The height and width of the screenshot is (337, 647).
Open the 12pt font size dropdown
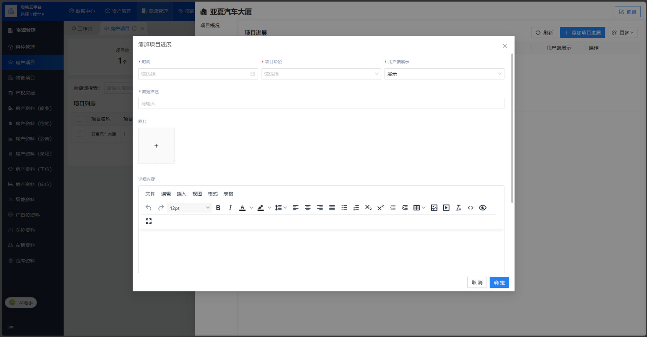[190, 208]
